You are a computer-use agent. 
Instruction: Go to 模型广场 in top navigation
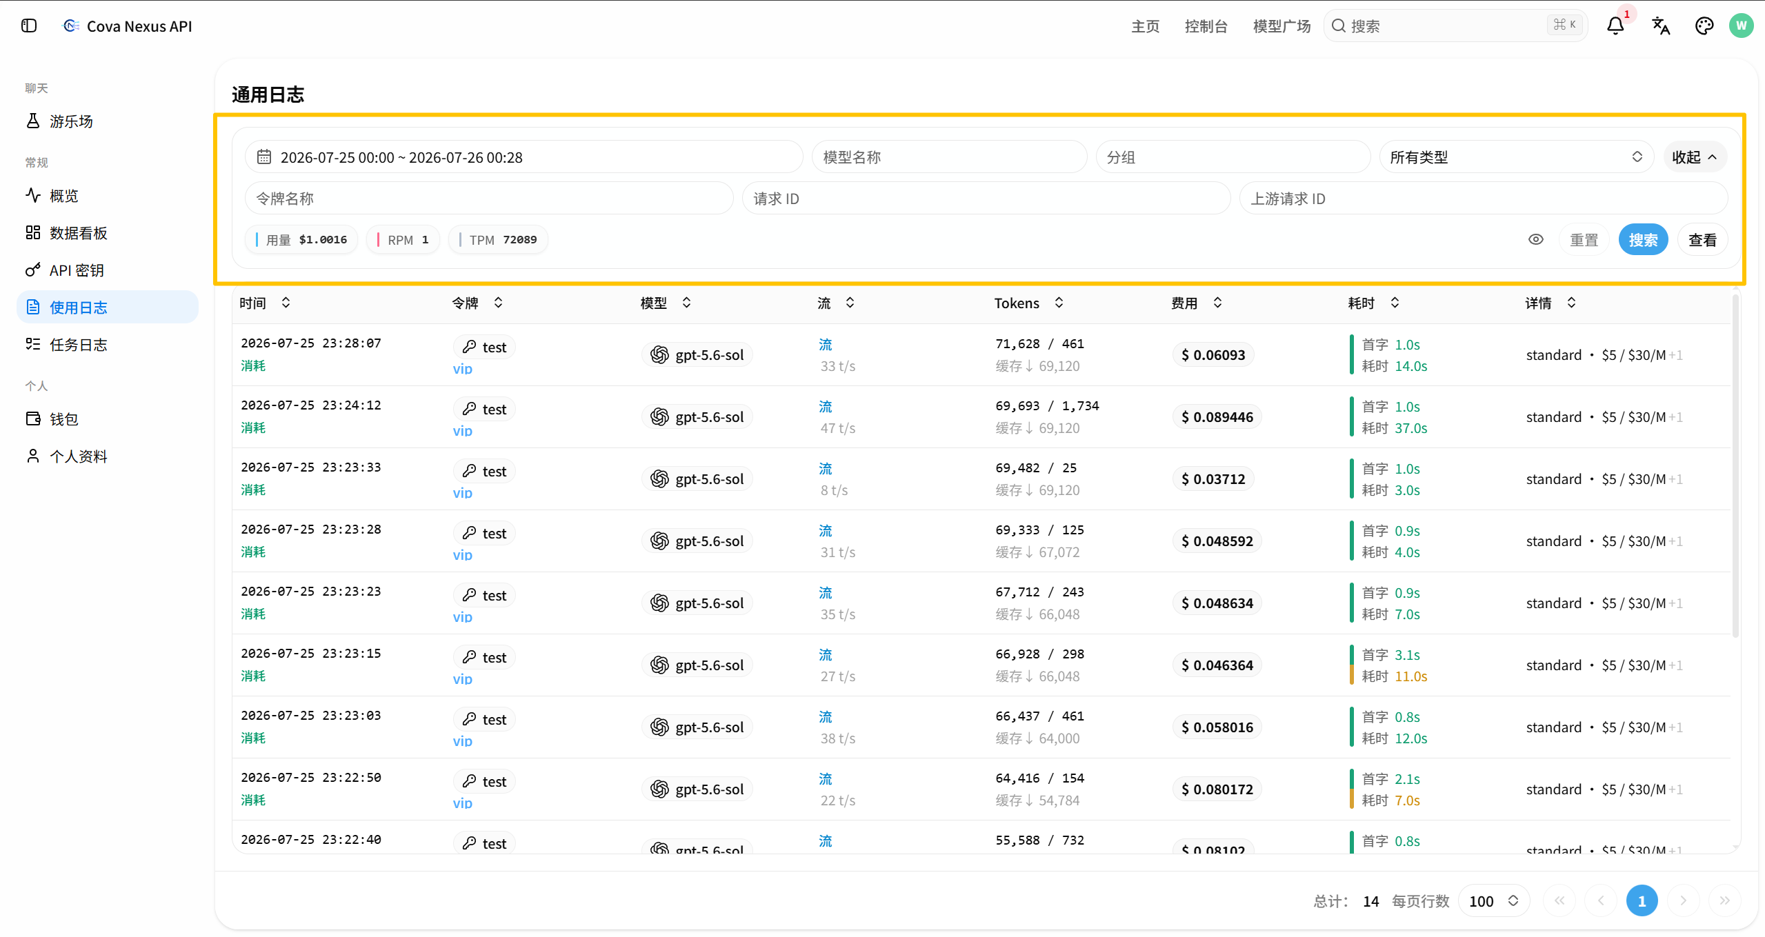(x=1282, y=26)
